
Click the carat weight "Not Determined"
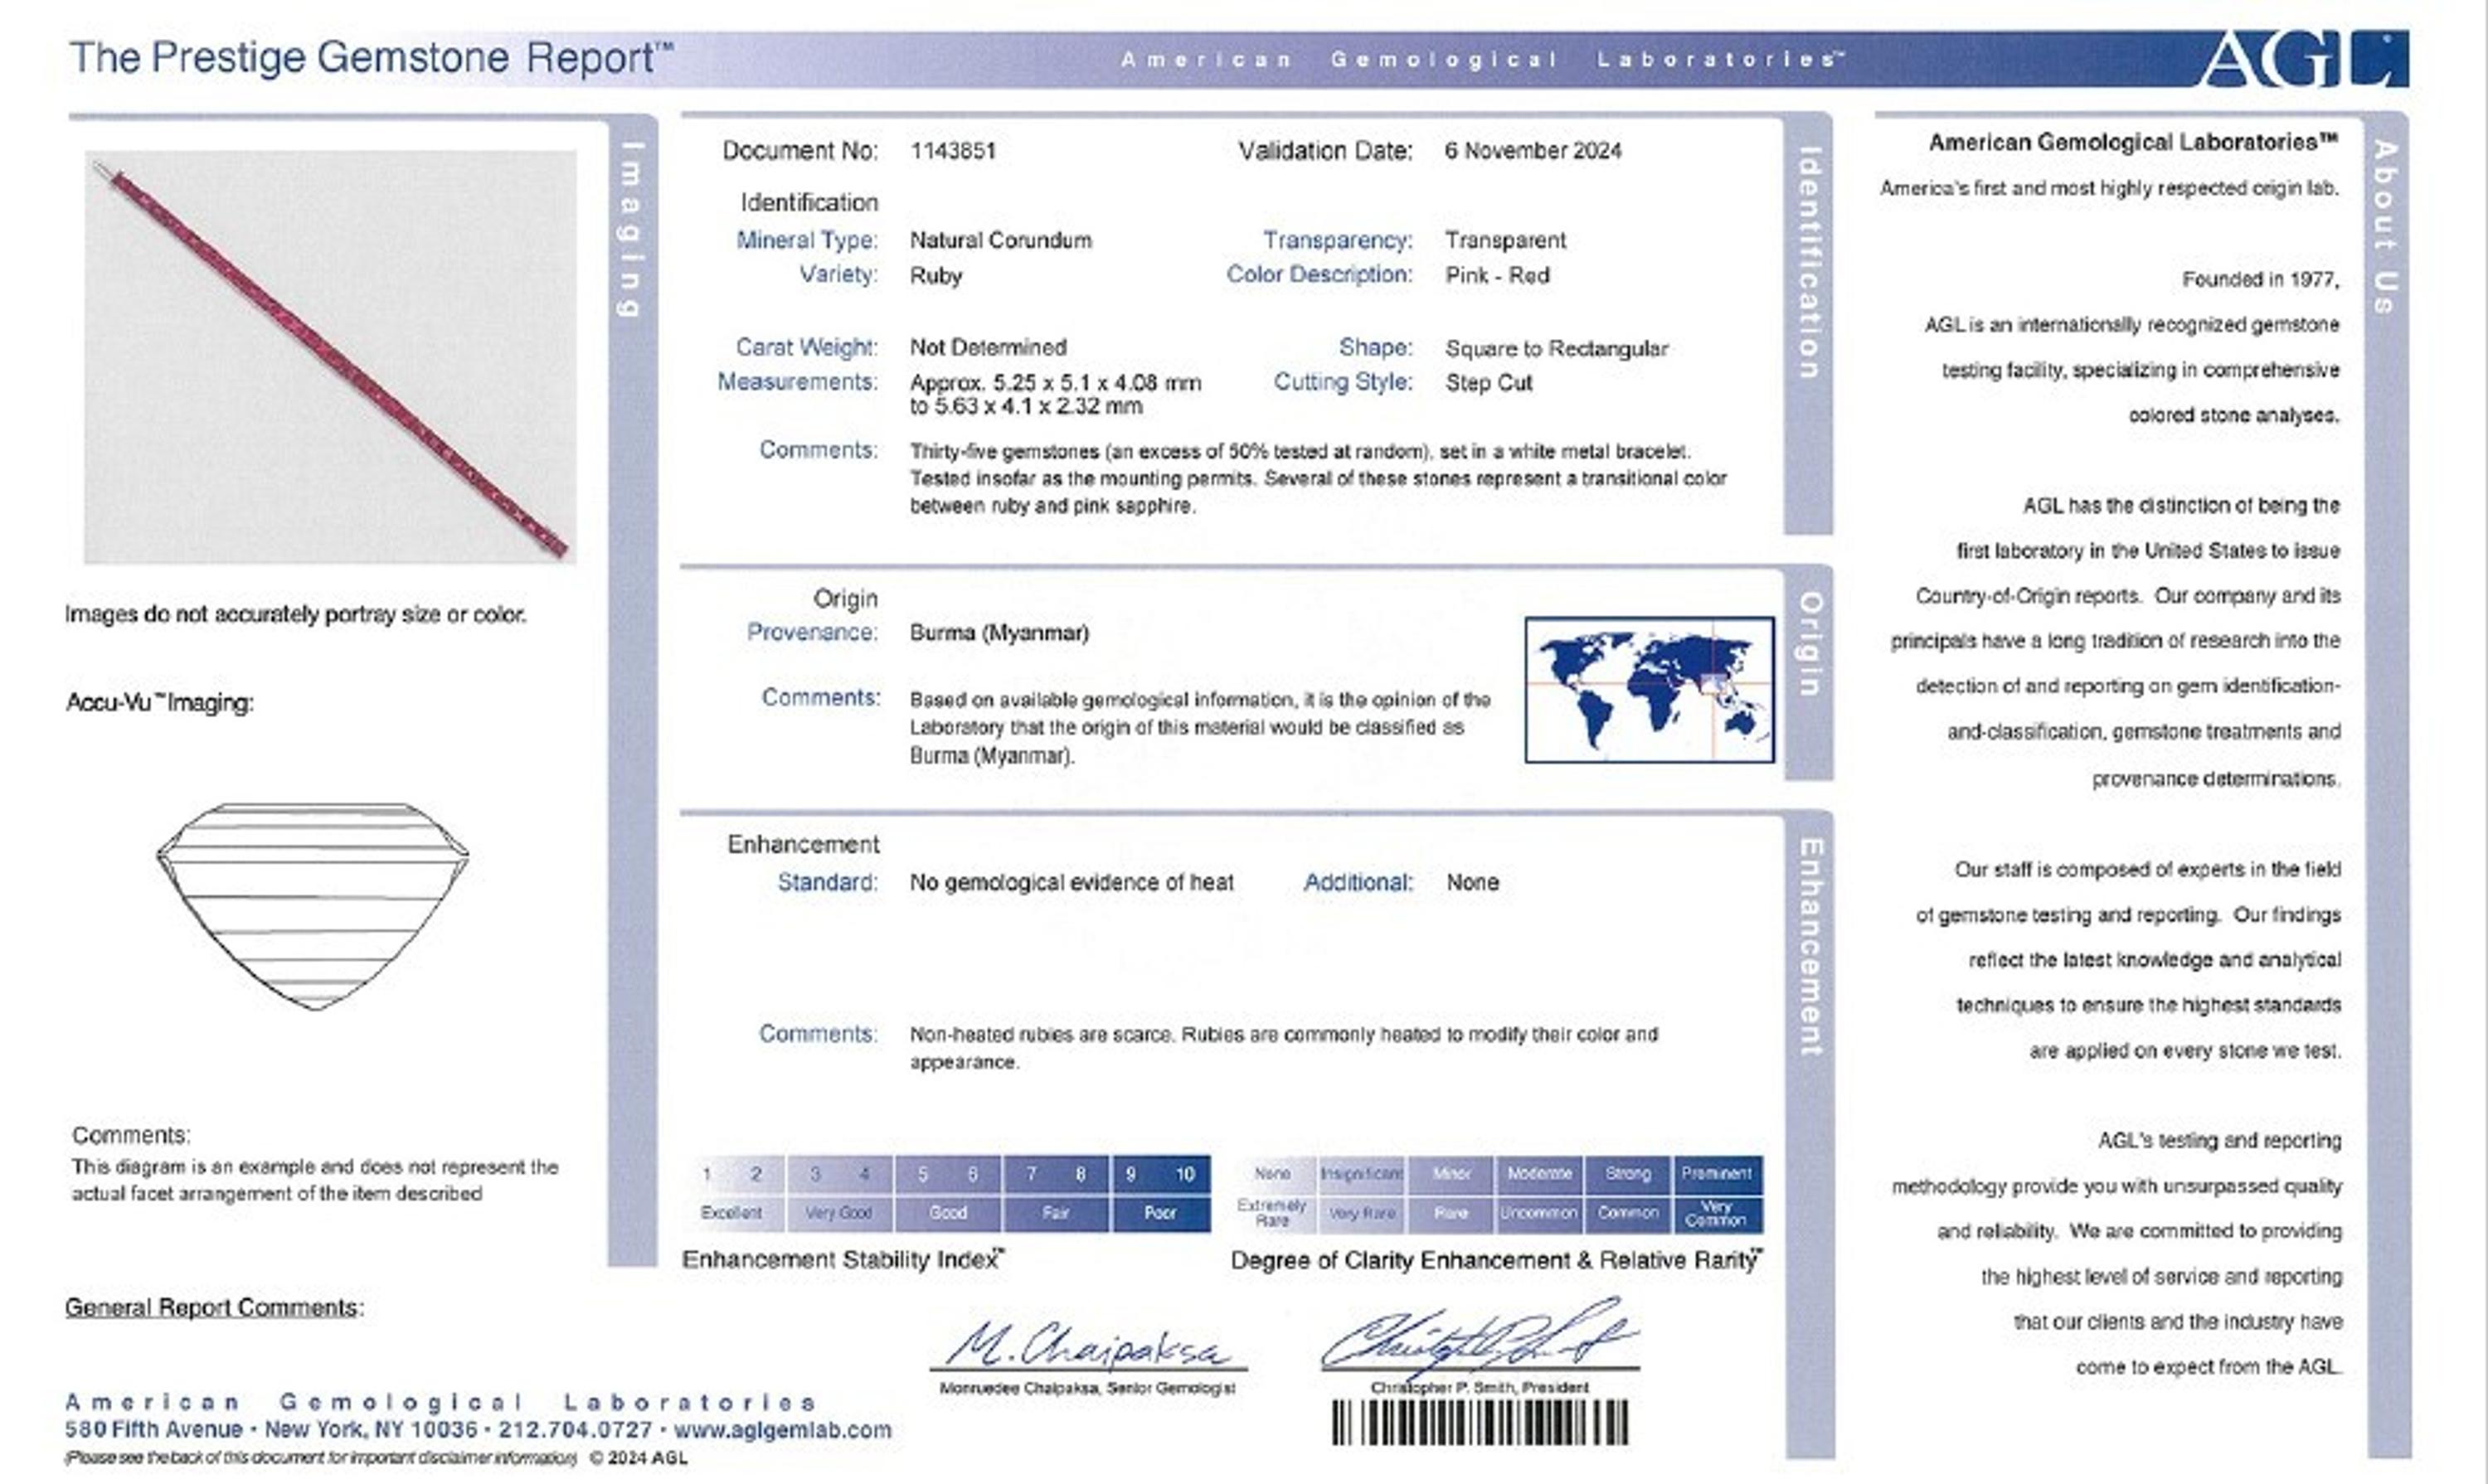(989, 348)
